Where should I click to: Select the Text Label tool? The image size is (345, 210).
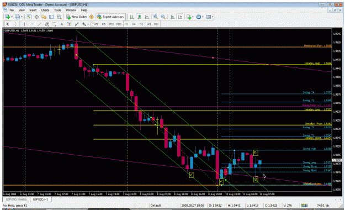click(x=69, y=24)
